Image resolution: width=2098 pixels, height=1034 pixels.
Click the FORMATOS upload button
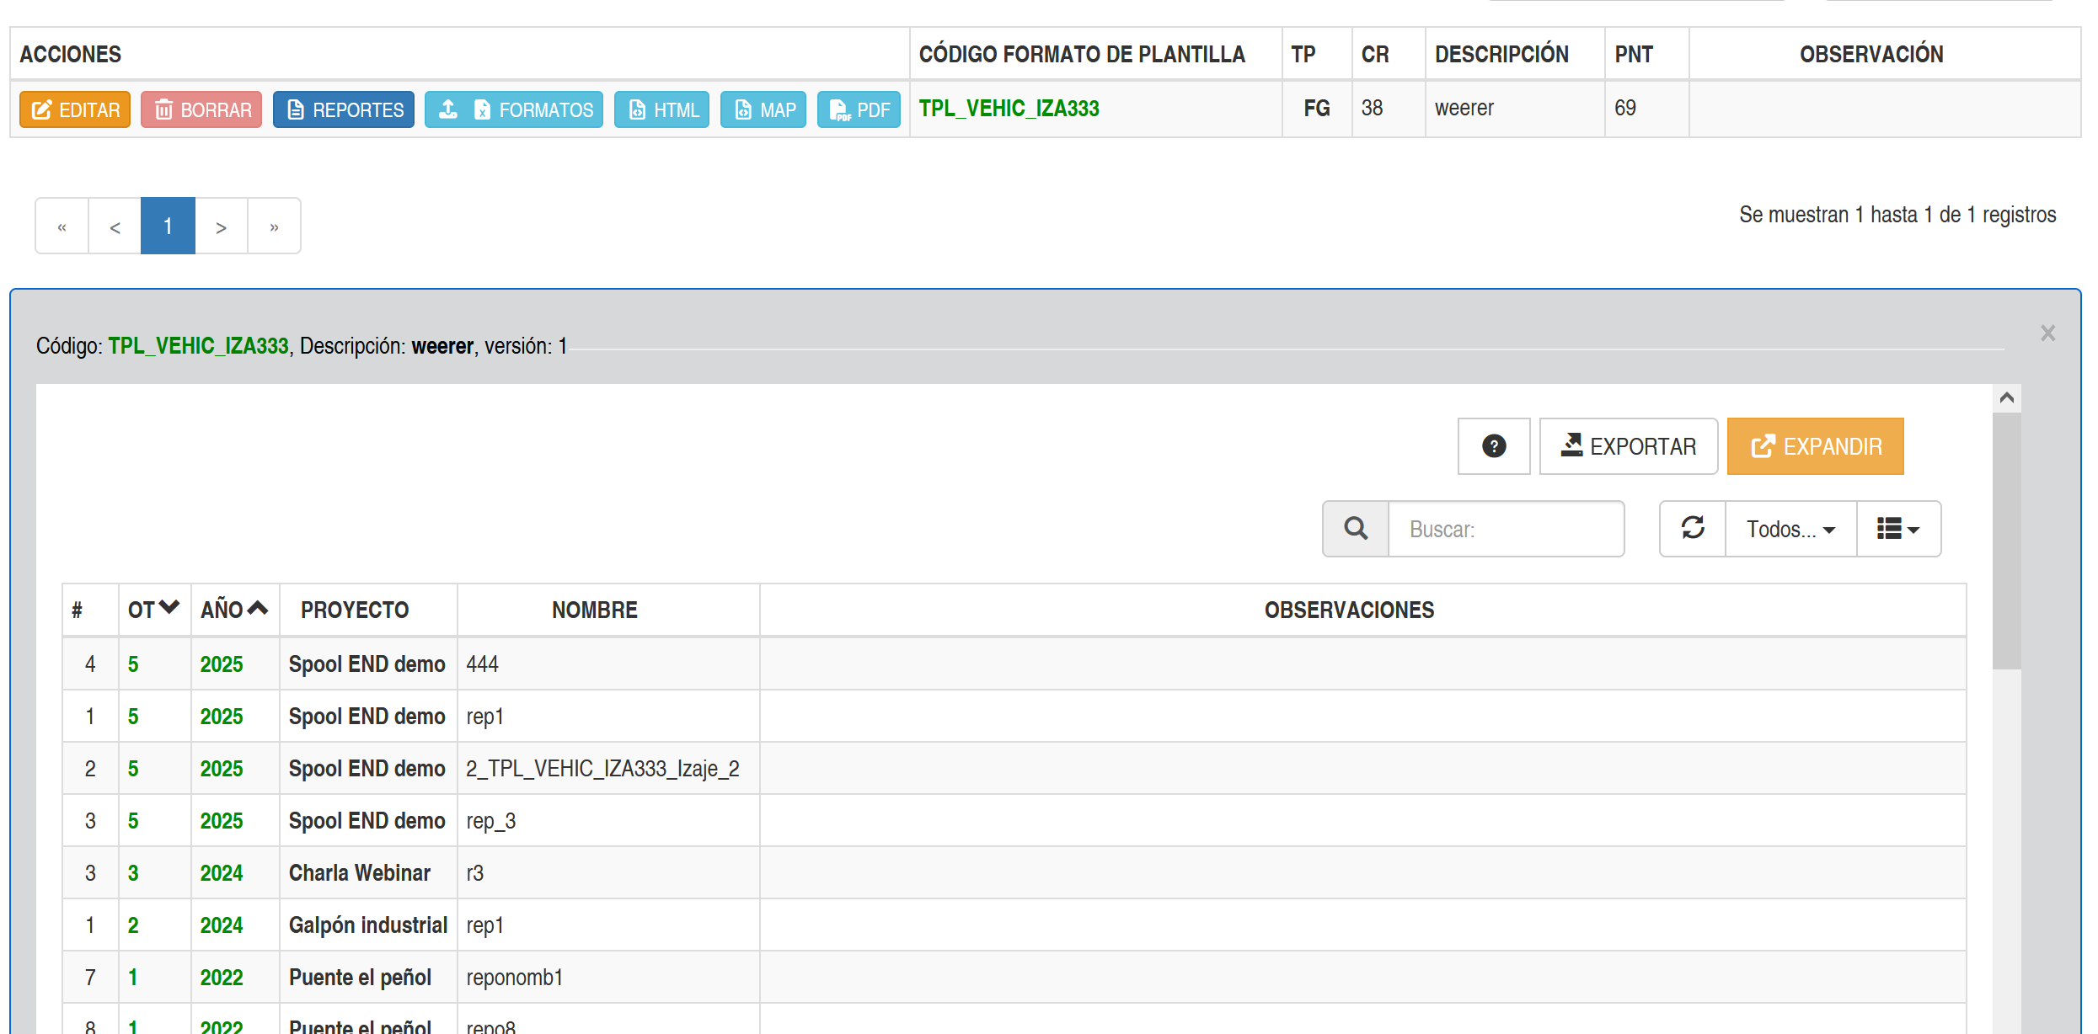(514, 109)
